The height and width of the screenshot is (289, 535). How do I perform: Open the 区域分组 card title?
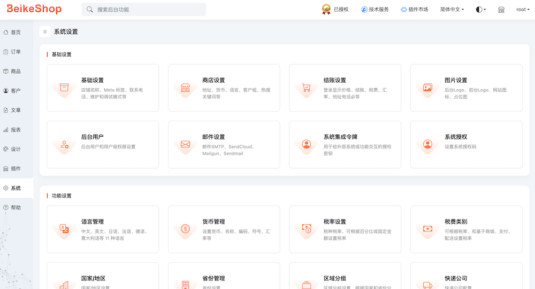(x=335, y=278)
